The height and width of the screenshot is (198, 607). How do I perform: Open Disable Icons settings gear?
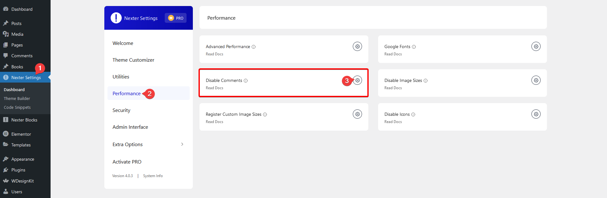tap(536, 114)
